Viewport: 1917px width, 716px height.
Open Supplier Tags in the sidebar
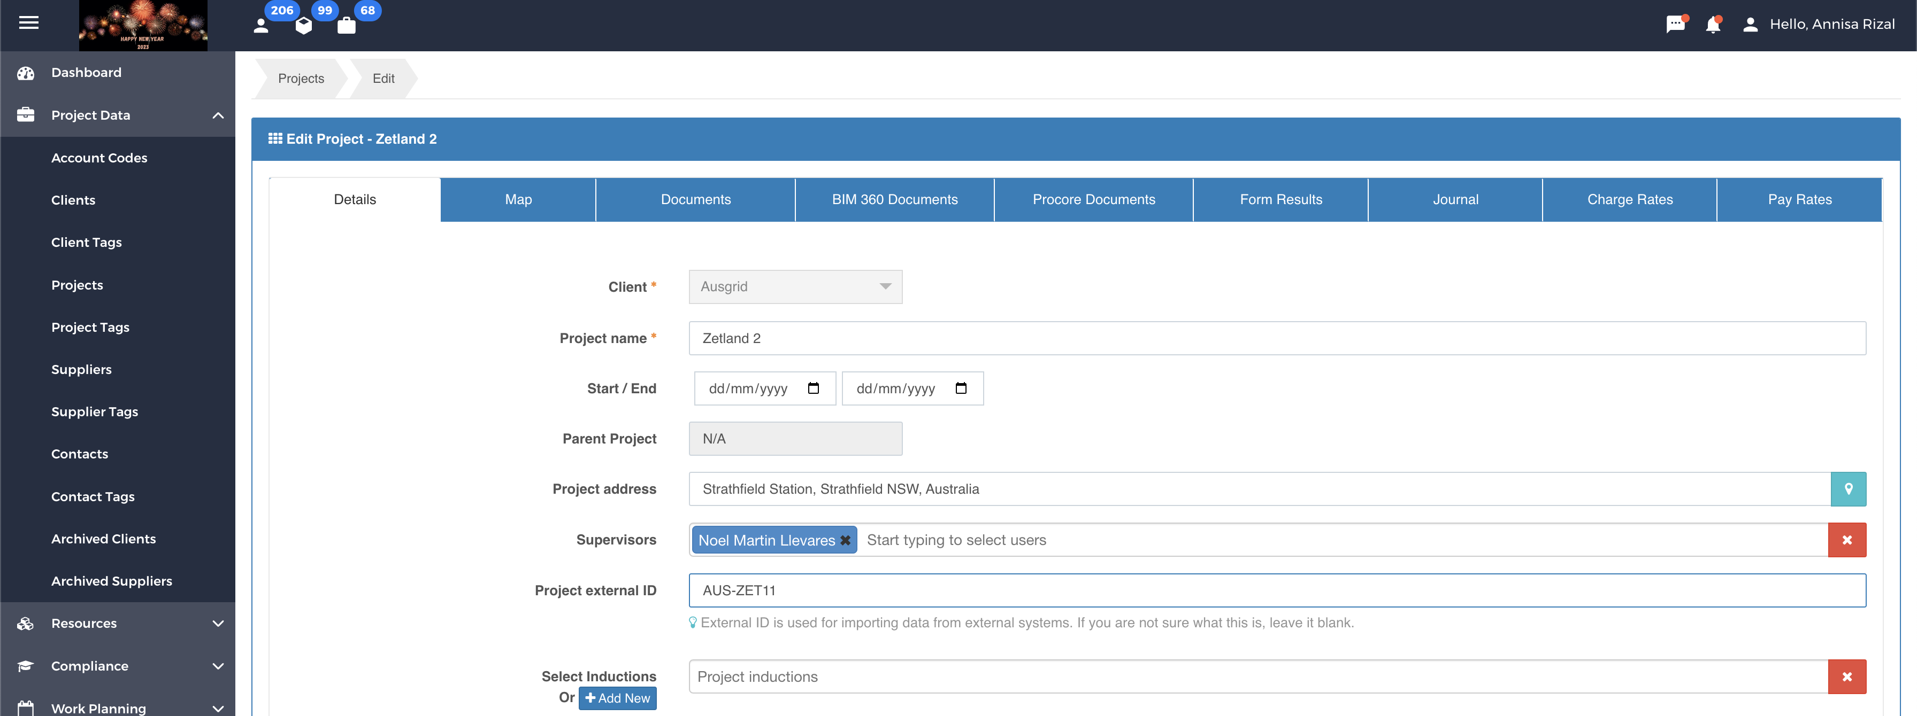pyautogui.click(x=95, y=412)
